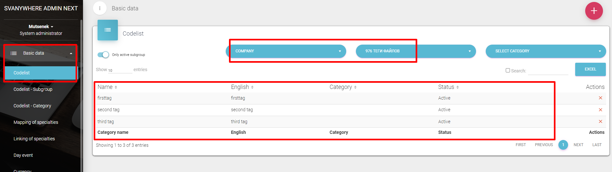Toggle Only active subgroup switch
612x172 pixels.
tap(103, 55)
